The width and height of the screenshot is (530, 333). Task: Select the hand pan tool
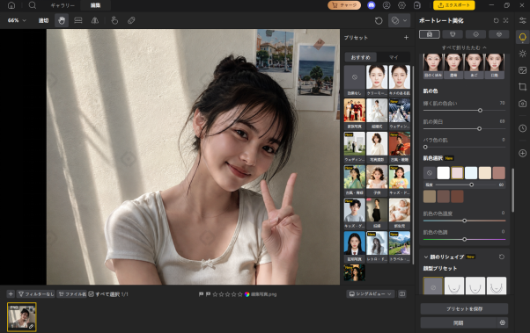click(61, 20)
